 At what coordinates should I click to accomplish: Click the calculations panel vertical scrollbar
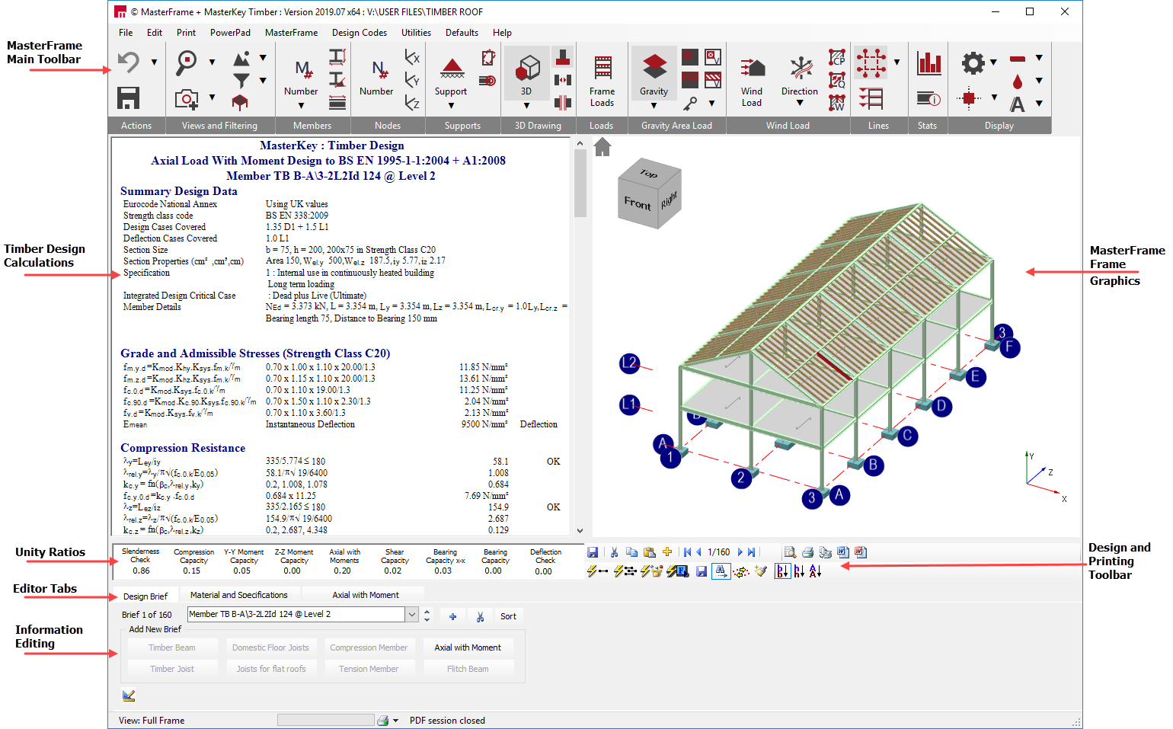pos(580,183)
